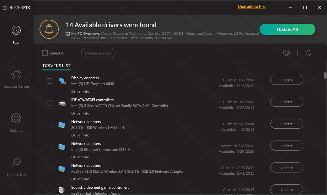
Task: Click the Update selected button
Action: (x=98, y=53)
